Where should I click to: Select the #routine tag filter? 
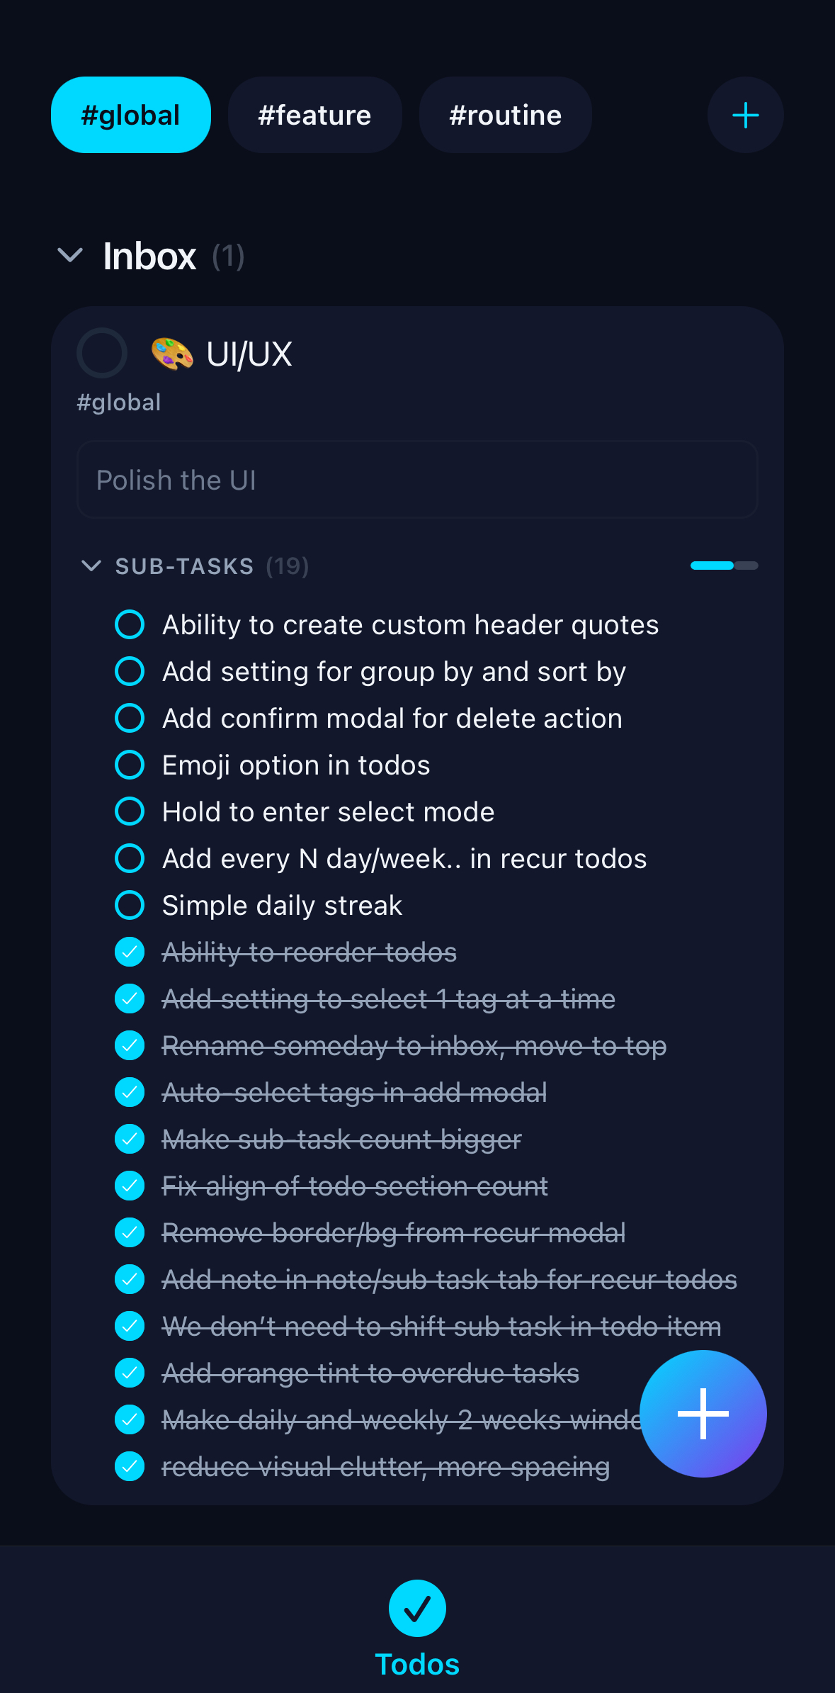click(505, 115)
